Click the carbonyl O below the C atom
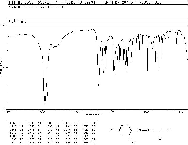 160,139
